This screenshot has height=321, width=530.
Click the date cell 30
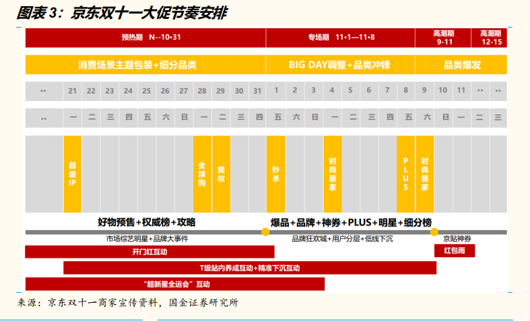pyautogui.click(x=239, y=91)
